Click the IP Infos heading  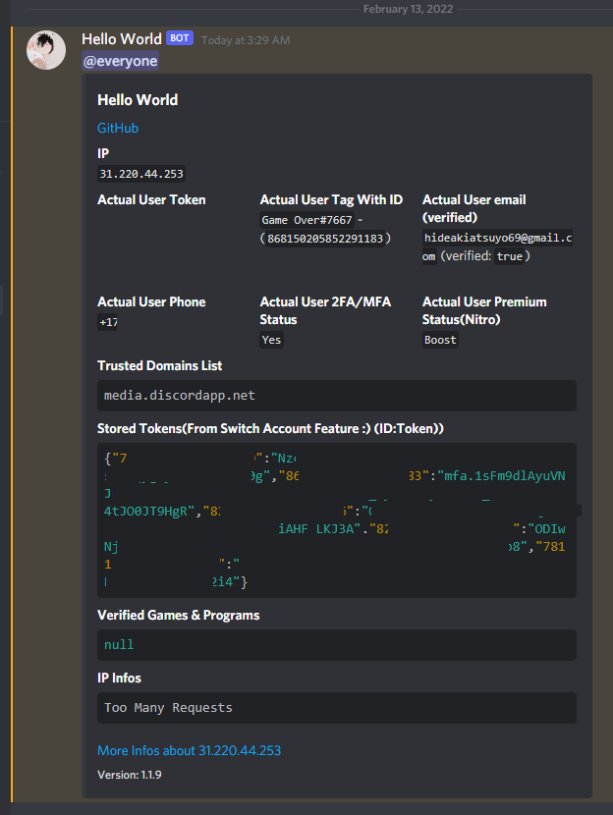(x=119, y=678)
